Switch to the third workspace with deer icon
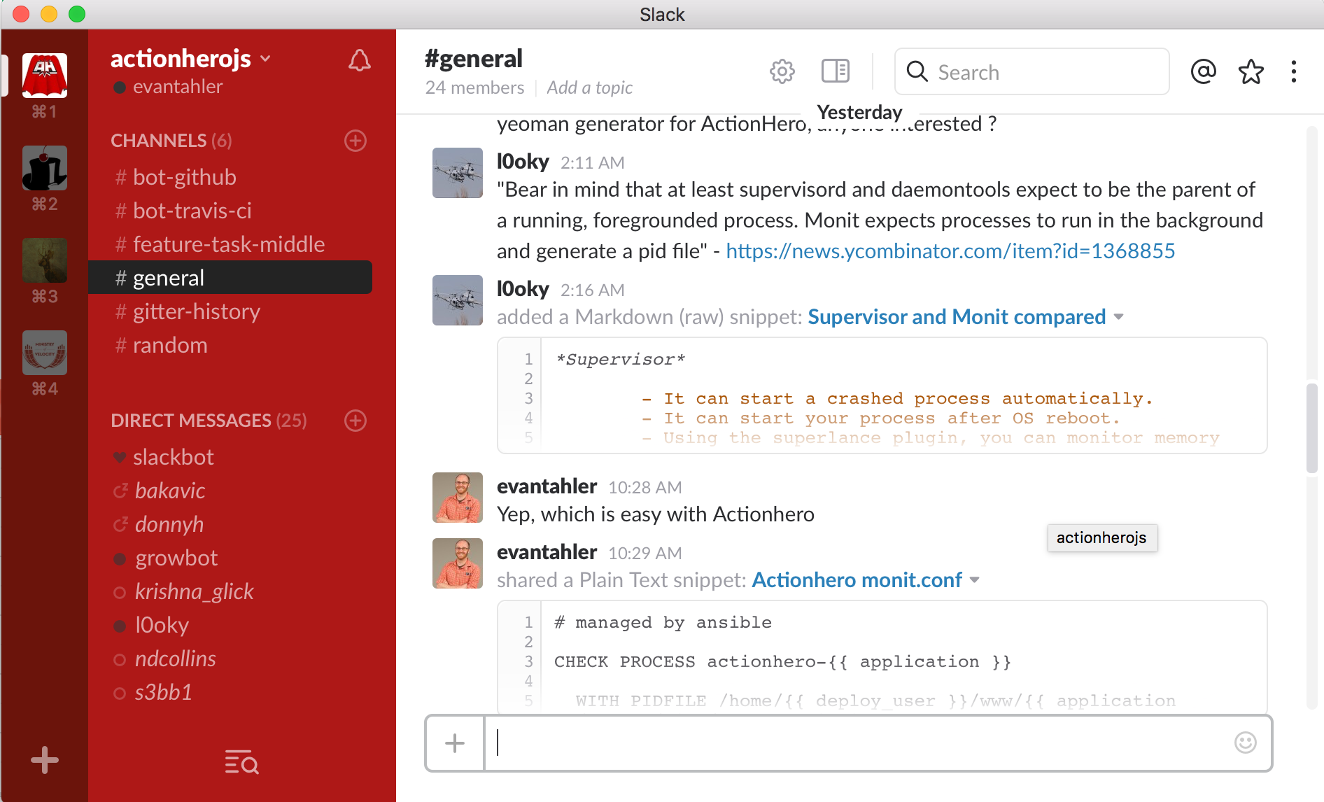1324x802 pixels. click(x=45, y=260)
